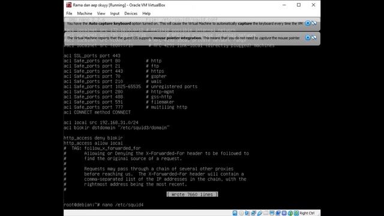The height and width of the screenshot is (216, 384).
Task: Click the 'Safe_ports port 443' https line
Action: [x=114, y=71]
